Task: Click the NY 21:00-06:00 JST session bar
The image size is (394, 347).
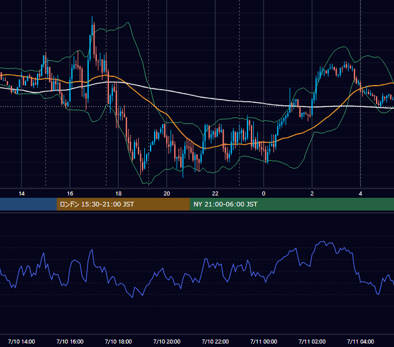Action: coord(291,204)
